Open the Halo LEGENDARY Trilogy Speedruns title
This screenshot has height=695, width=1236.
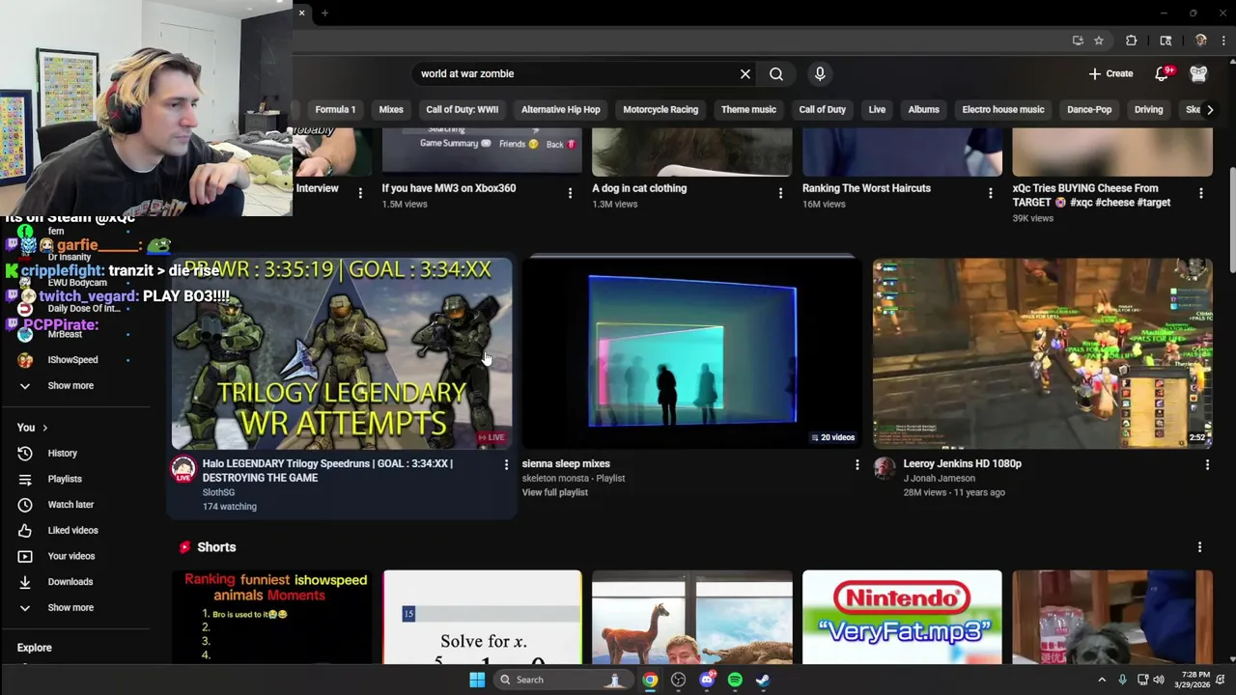[328, 470]
